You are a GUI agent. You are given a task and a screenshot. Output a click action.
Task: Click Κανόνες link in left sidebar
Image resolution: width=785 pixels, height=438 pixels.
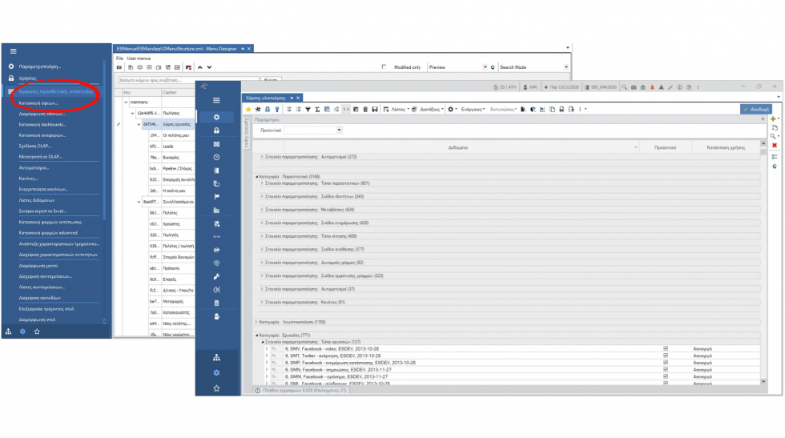[29, 179]
